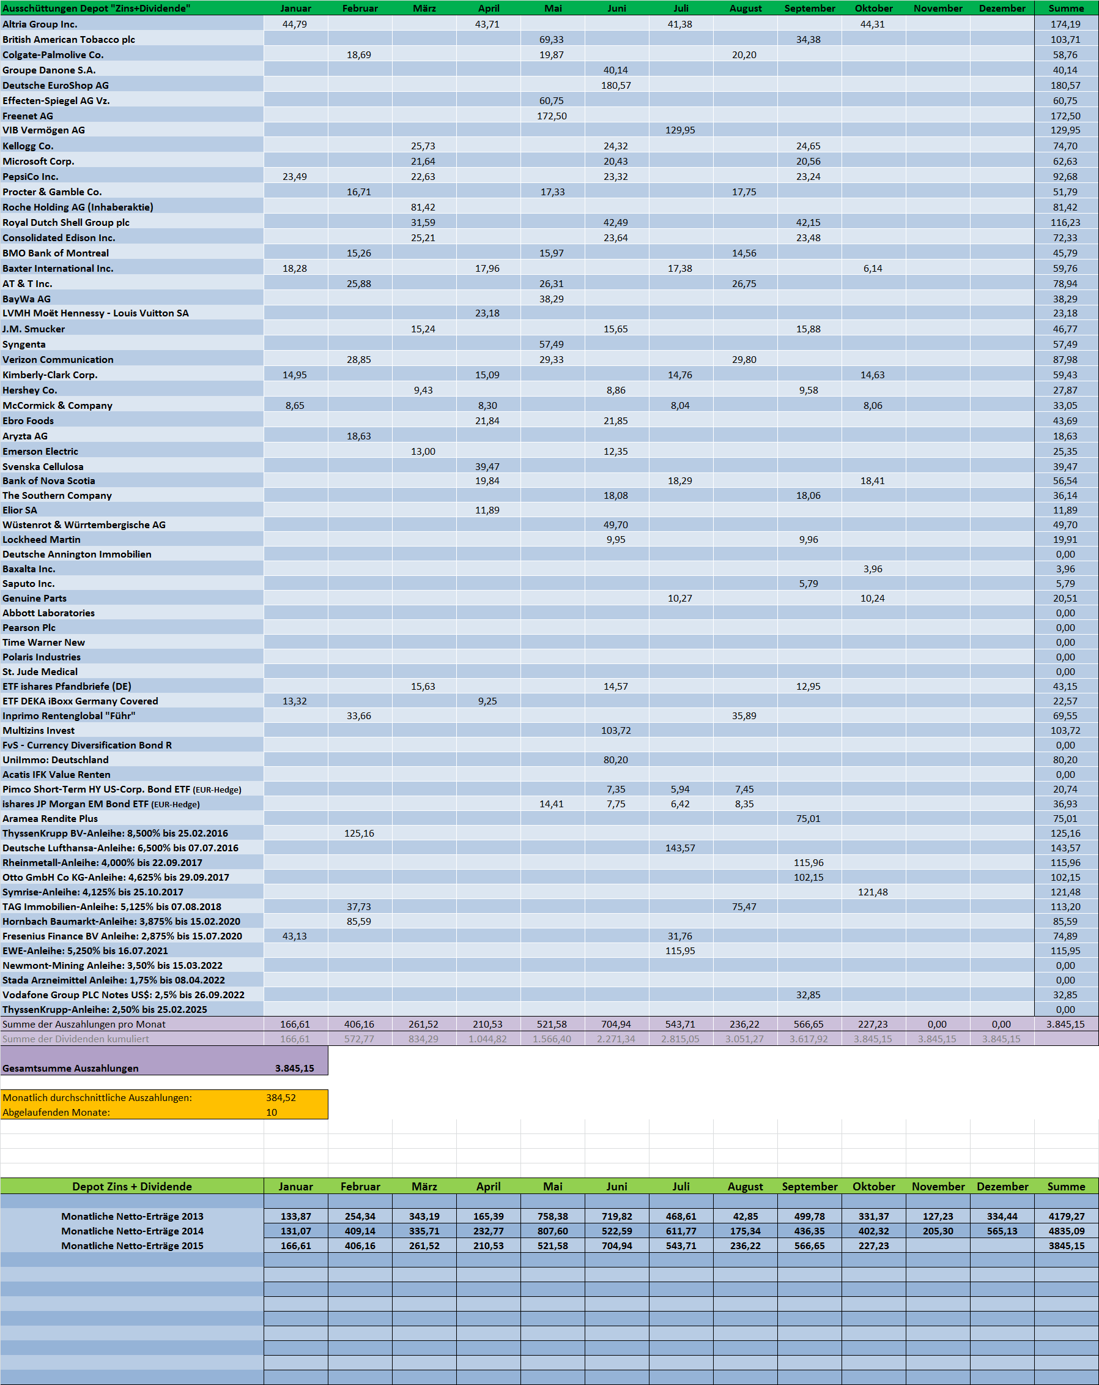The image size is (1099, 1385).
Task: Click the 'Deutsche Annington Immobilien' label
Action: coord(77,554)
